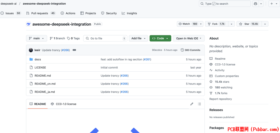
Task: Expand the Fork options dropdown arrow
Action: coord(232,24)
